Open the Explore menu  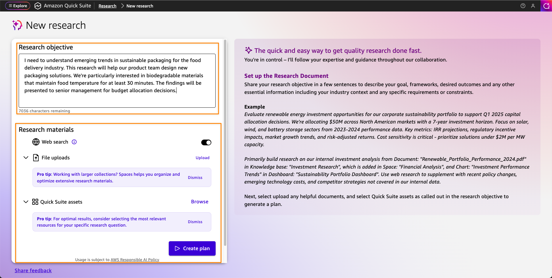[18, 6]
